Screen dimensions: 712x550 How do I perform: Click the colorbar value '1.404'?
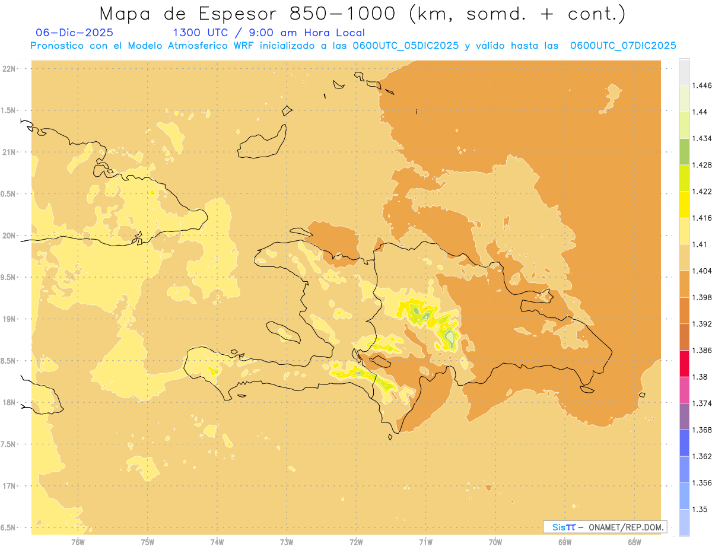coord(702,271)
